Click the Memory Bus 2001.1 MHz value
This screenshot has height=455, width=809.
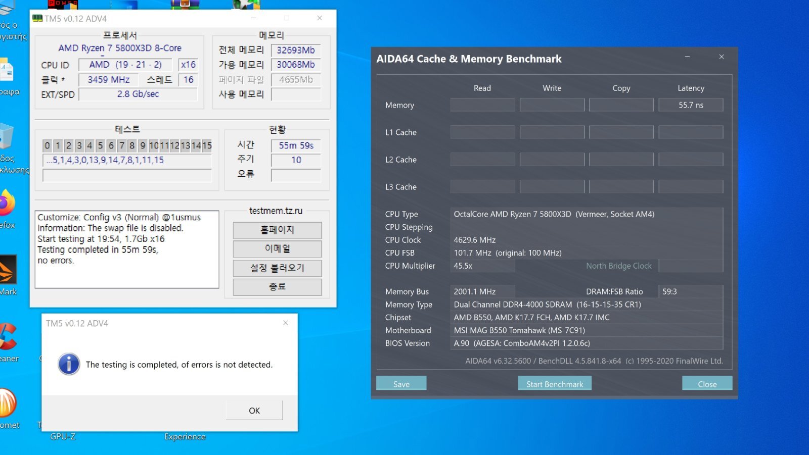click(x=482, y=292)
